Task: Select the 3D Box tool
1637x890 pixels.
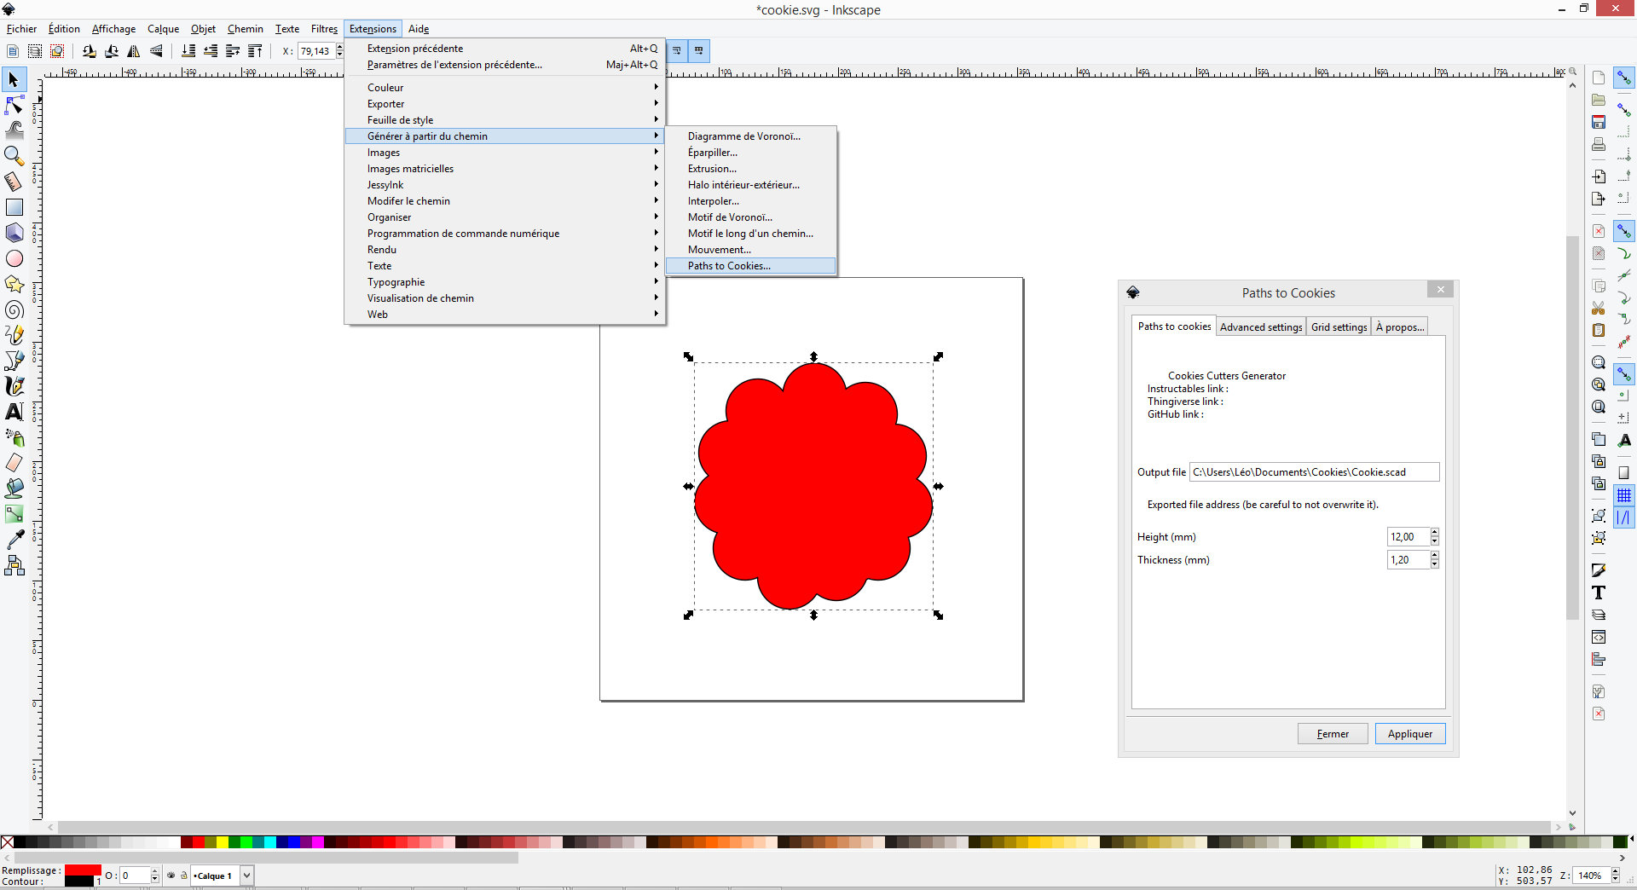Action: click(14, 233)
